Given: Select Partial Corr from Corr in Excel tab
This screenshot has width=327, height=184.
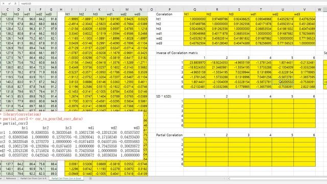Looking at the screenshot, I should coord(66,178).
